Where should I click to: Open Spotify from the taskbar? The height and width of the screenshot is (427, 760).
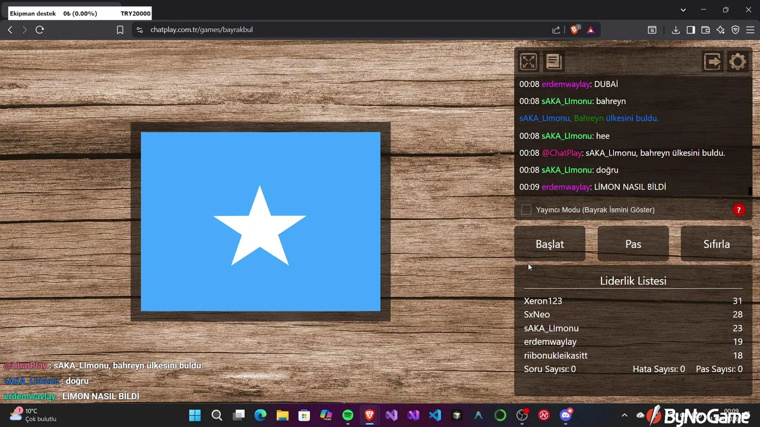pyautogui.click(x=348, y=415)
